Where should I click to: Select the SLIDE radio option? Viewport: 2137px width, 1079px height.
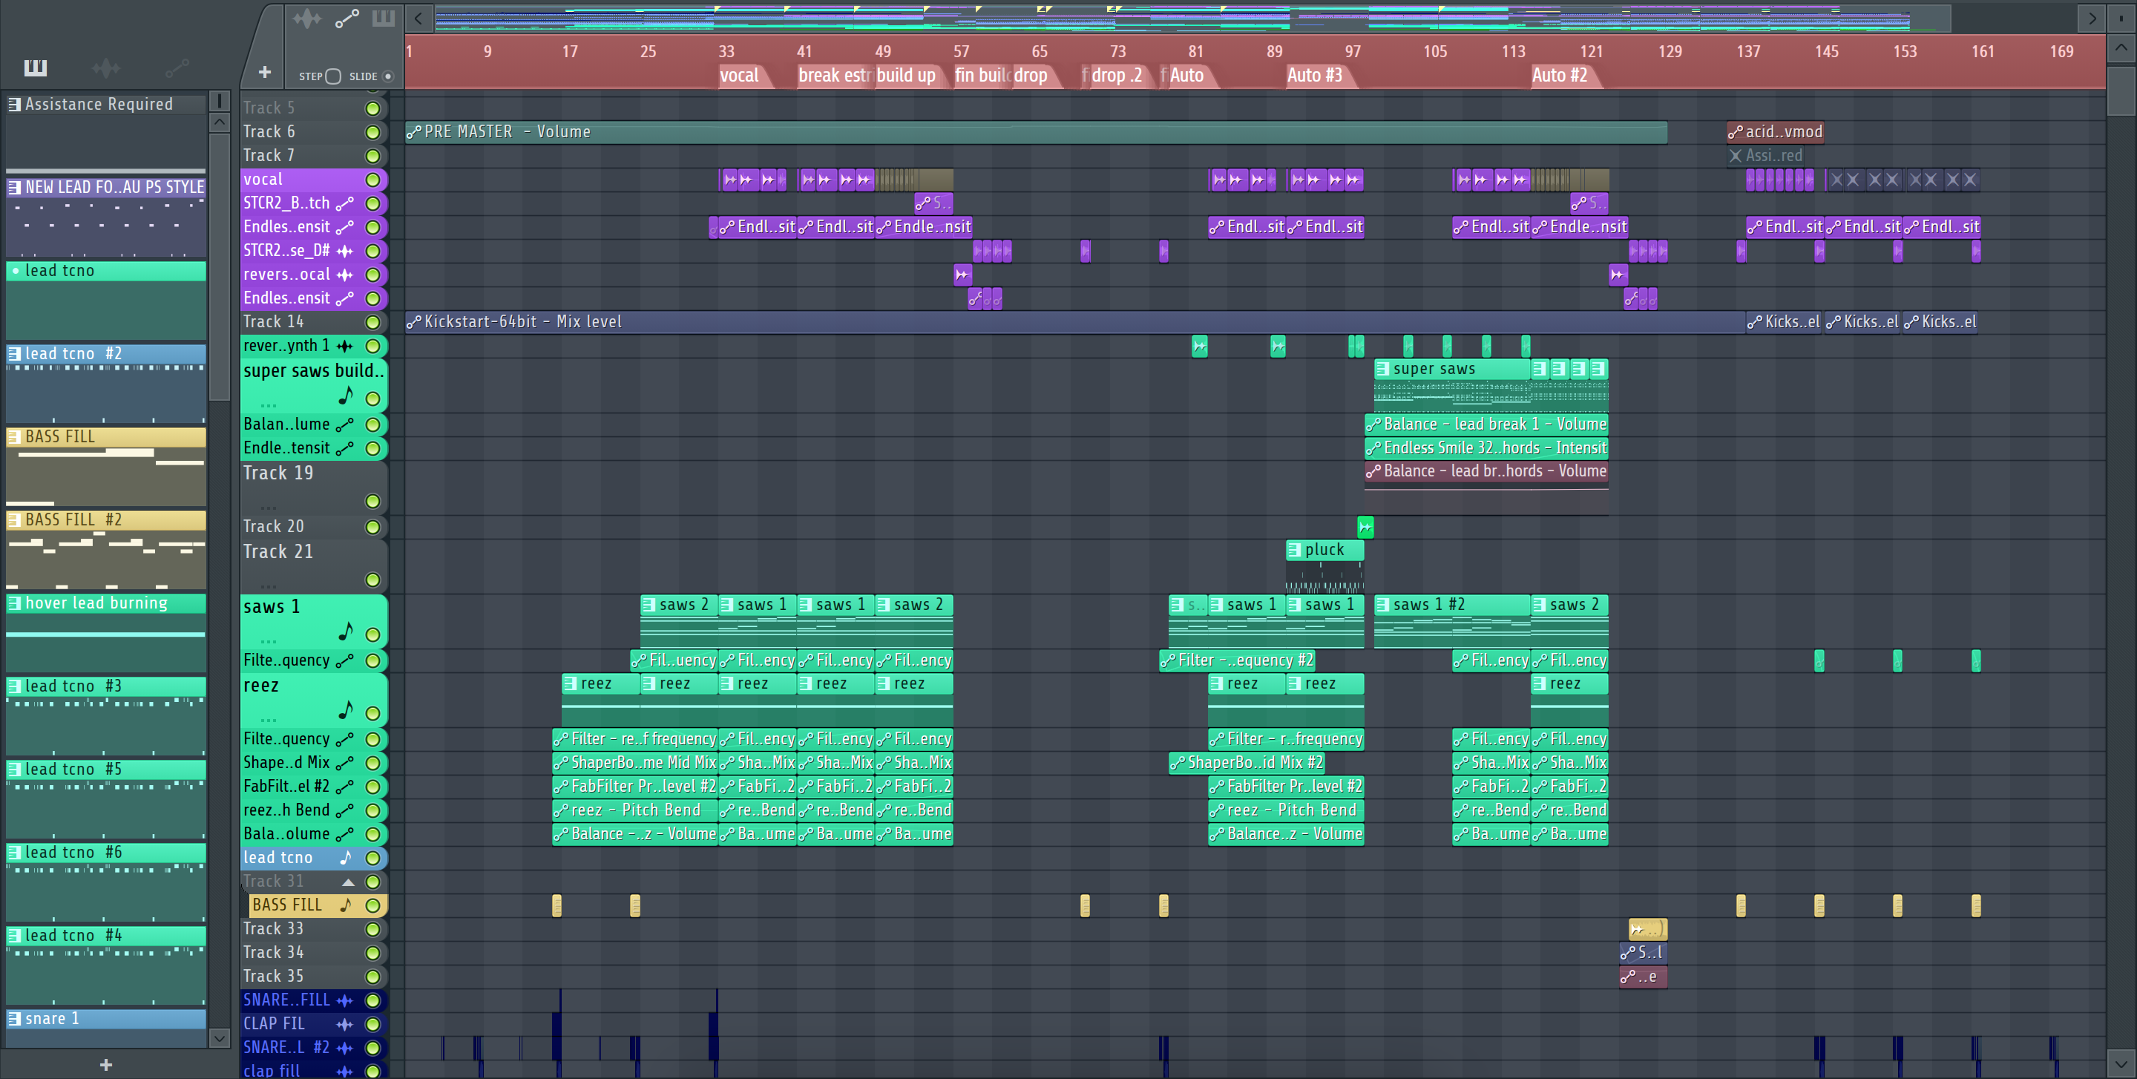coord(387,76)
